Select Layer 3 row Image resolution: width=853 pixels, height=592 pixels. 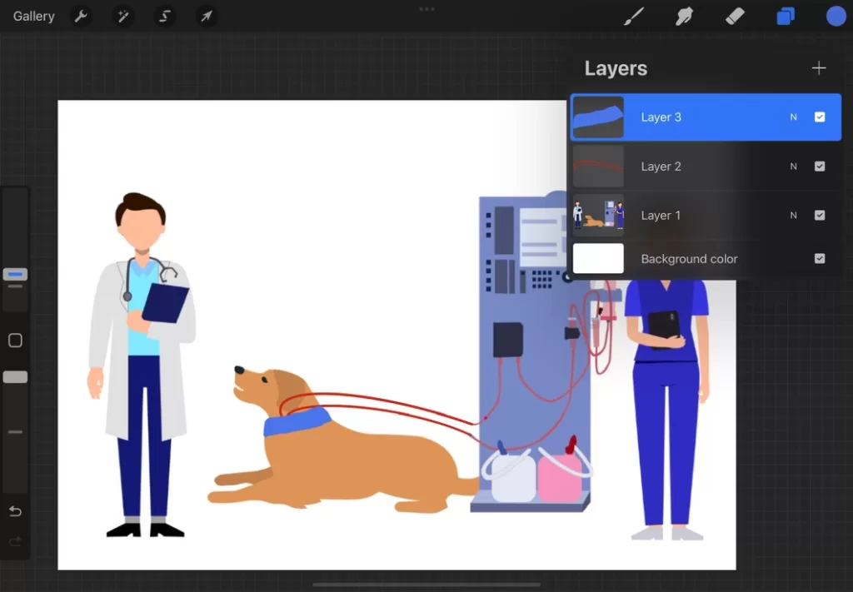pos(706,117)
